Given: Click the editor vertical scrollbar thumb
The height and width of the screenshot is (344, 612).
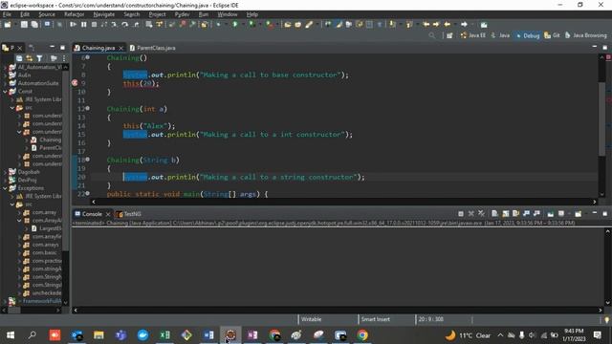Looking at the screenshot, I should tap(601, 118).
